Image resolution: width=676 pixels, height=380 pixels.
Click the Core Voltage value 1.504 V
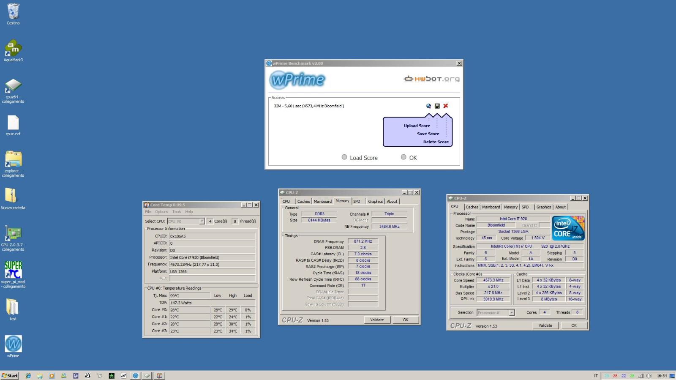(537, 238)
